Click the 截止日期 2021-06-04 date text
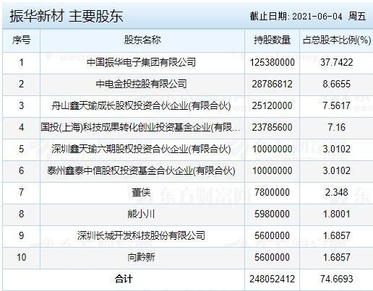The image size is (373, 291). (x=308, y=17)
